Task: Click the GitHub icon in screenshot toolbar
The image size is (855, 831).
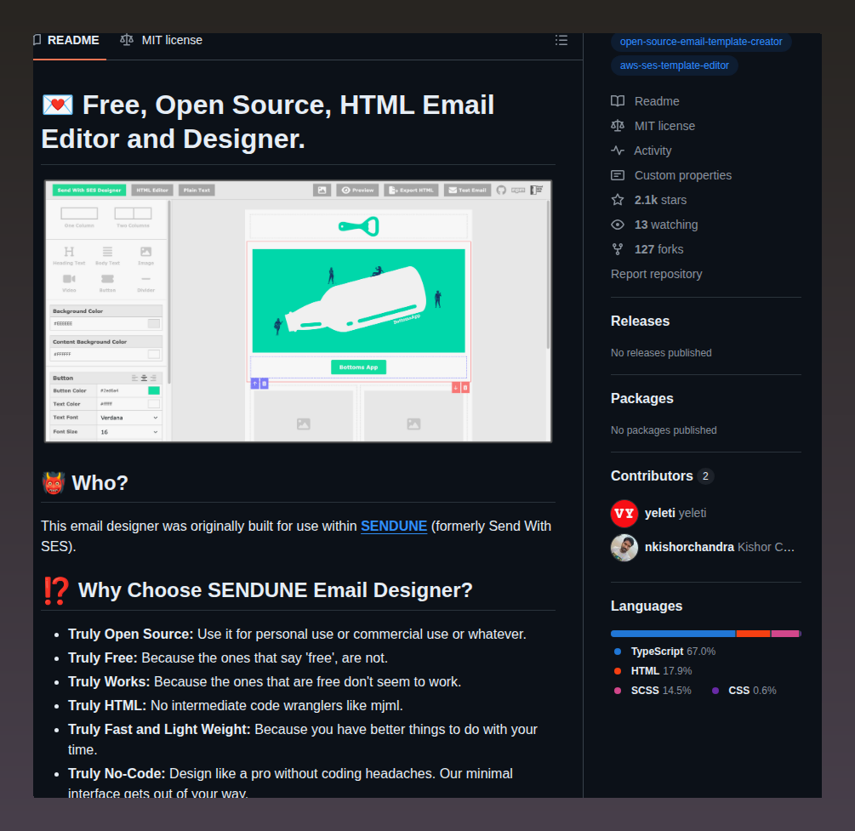Action: pyautogui.click(x=501, y=191)
